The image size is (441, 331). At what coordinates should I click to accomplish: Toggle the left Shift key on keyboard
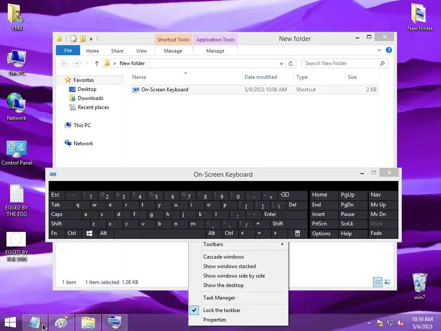[69, 224]
